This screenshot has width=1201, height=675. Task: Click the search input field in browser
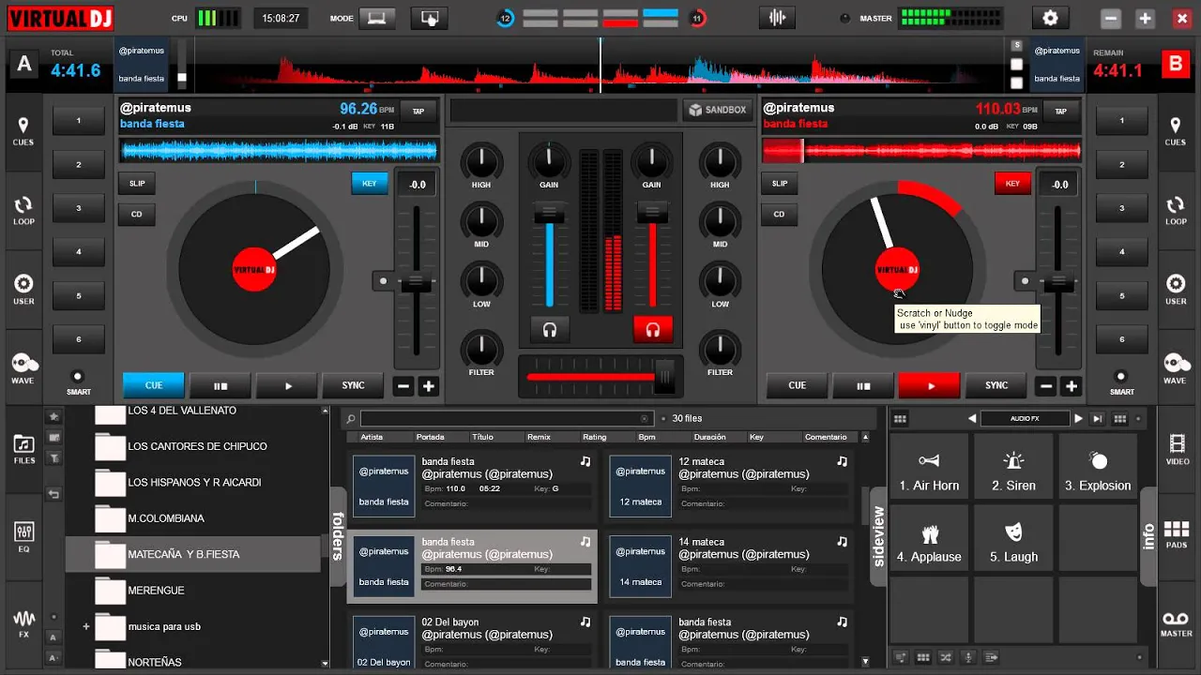tap(507, 419)
